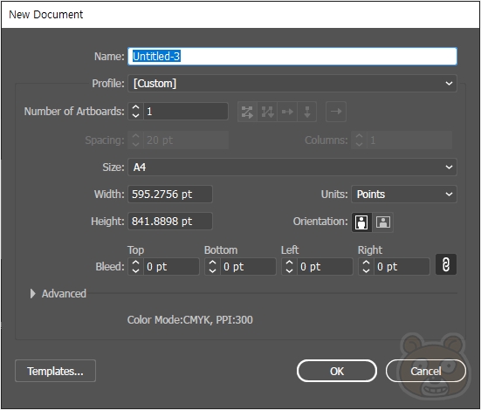481x410 pixels.
Task: Click the Bleed: label
Action: (x=110, y=266)
